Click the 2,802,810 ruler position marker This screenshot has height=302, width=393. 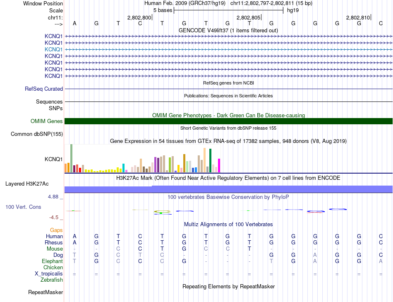click(x=358, y=17)
